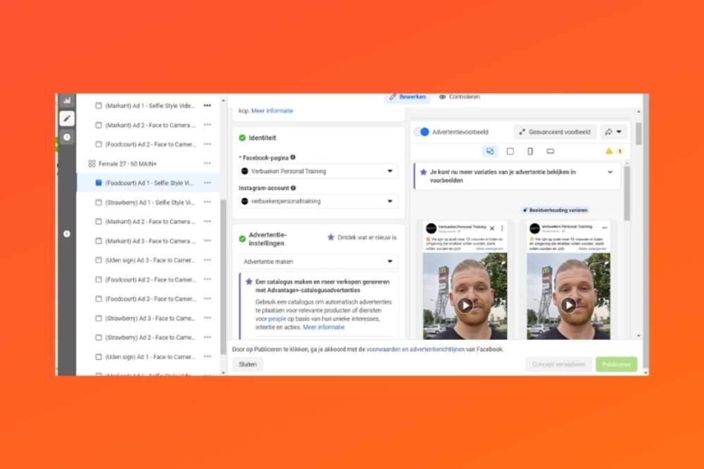Click the Sluiten button
The height and width of the screenshot is (469, 704).
[x=248, y=364]
